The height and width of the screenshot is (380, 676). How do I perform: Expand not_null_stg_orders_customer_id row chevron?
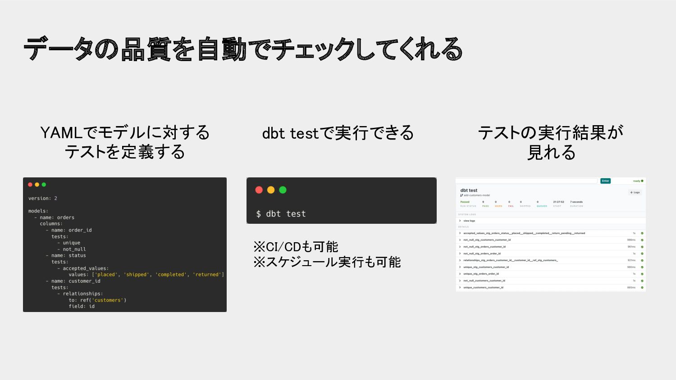pyautogui.click(x=460, y=247)
